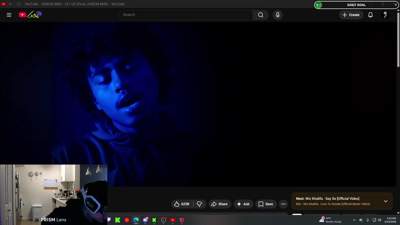The image size is (400, 225).
Task: Open the red shield app in taskbar
Action: (182, 220)
